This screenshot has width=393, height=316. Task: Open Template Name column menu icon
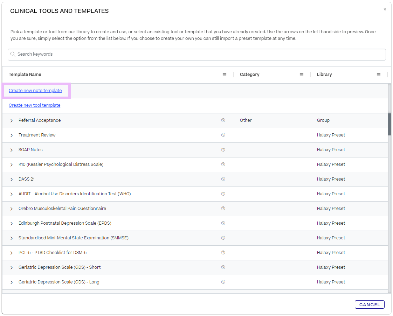[225, 75]
